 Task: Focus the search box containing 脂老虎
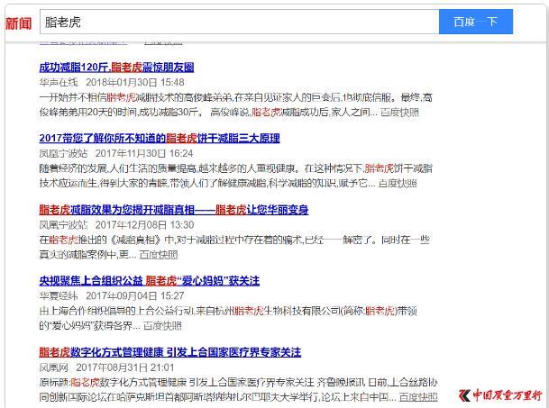[240, 22]
